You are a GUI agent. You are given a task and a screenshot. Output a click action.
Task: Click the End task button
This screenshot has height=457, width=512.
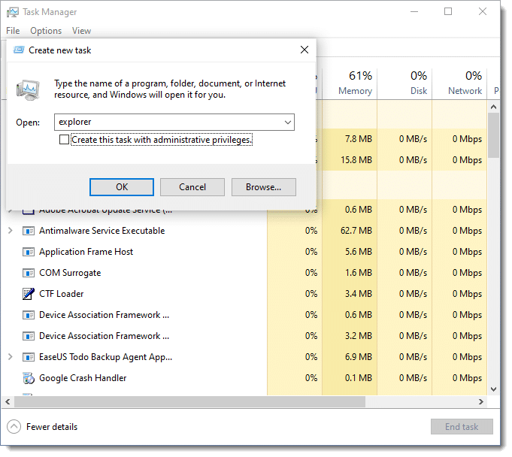462,427
